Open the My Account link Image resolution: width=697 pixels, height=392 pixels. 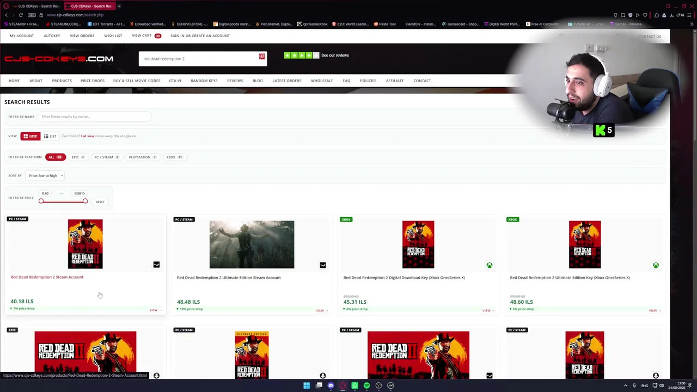[x=22, y=36]
